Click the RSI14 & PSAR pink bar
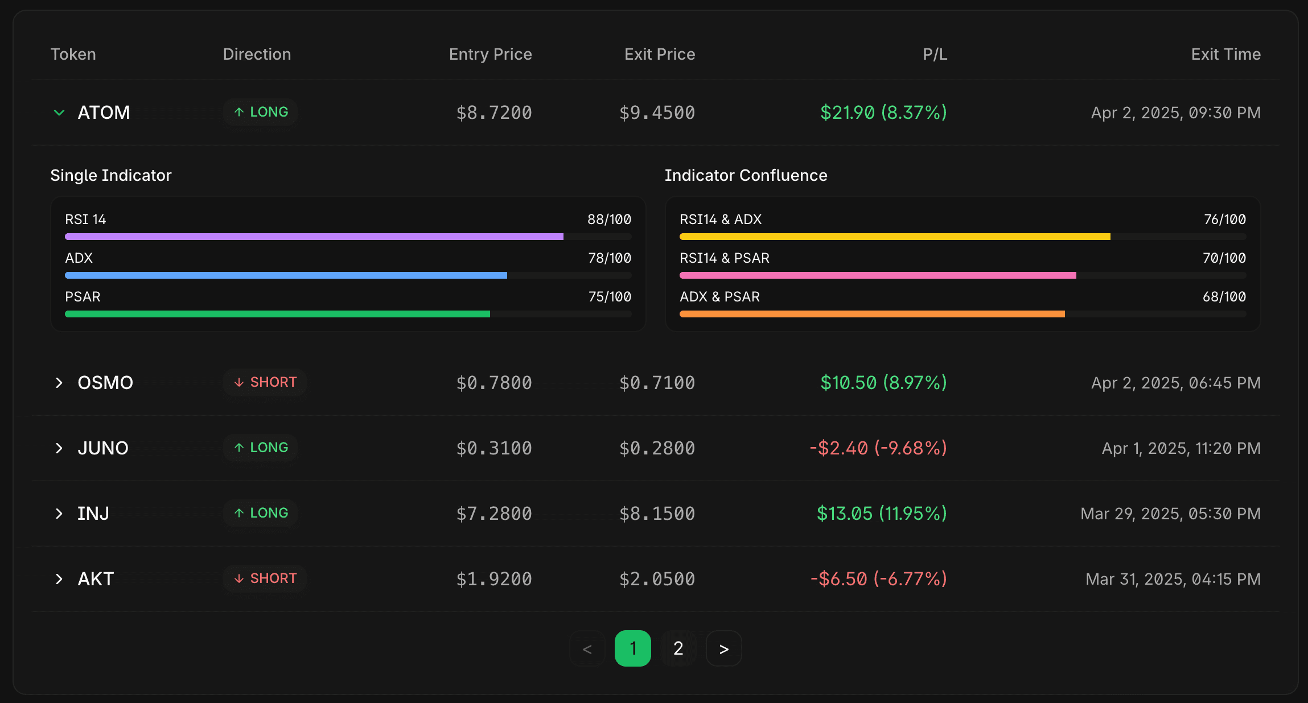The image size is (1308, 703). point(963,275)
